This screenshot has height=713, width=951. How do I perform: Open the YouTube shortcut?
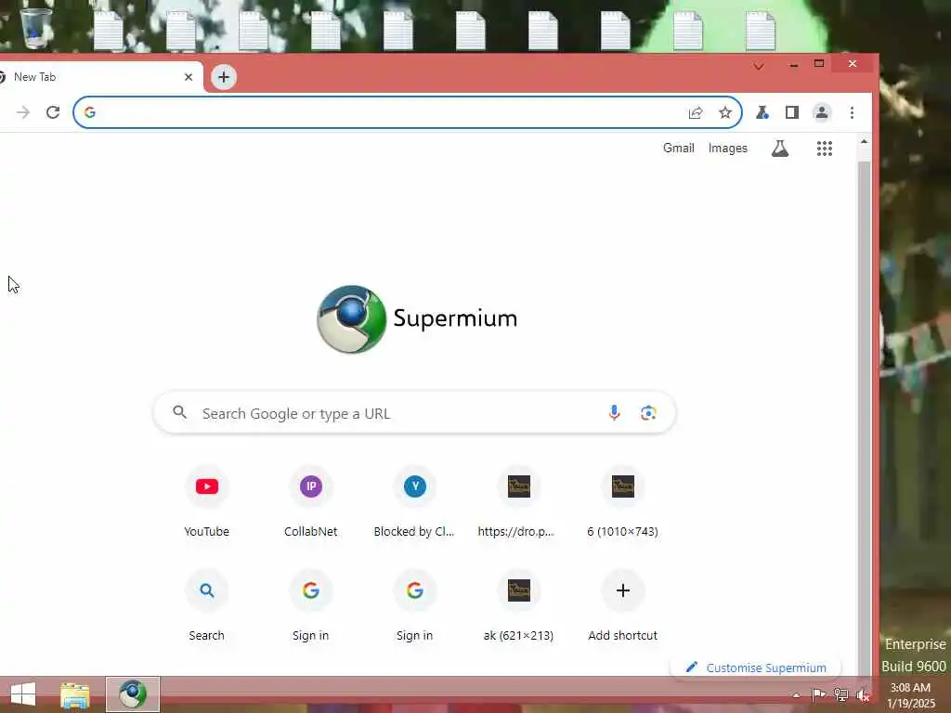coord(207,500)
